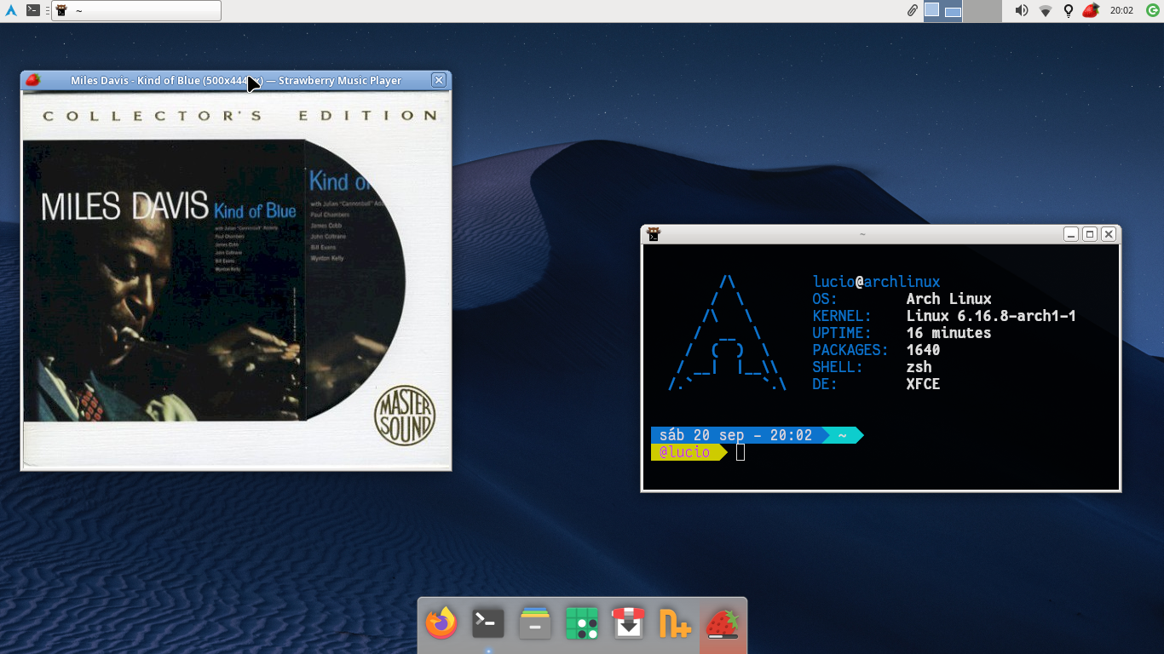Open the Arch Linux applications menu
The width and height of the screenshot is (1164, 654).
pyautogui.click(x=11, y=11)
